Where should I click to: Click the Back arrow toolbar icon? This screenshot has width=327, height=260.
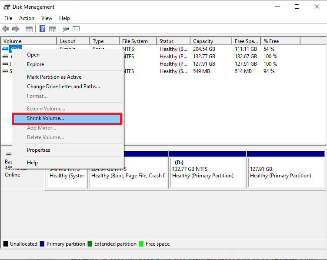tap(6, 29)
